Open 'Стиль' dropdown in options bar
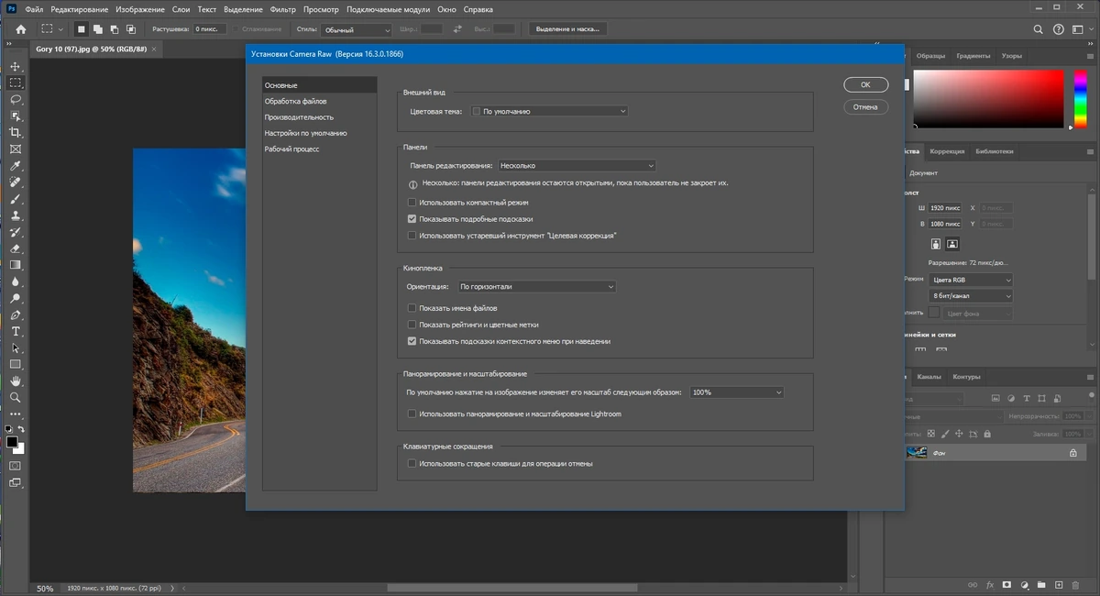This screenshot has width=1100, height=596. point(356,29)
